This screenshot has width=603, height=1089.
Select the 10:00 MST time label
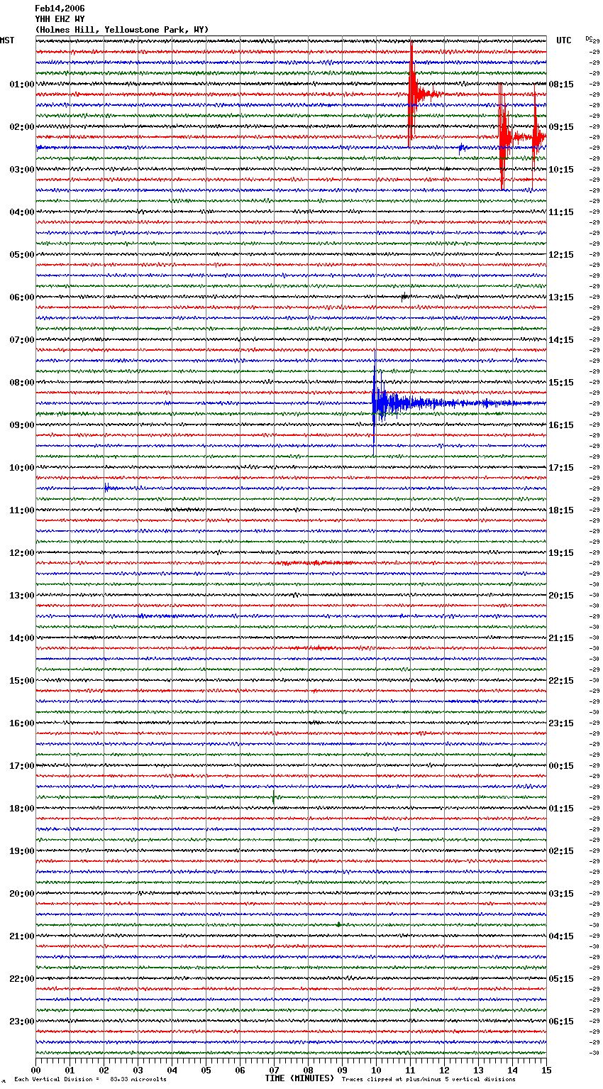(21, 468)
